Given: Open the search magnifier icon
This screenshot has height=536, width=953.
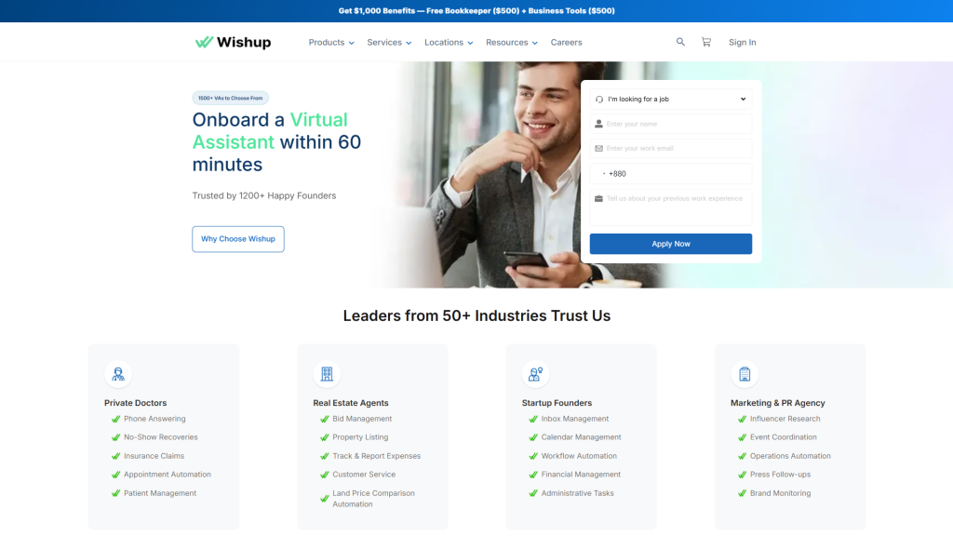Looking at the screenshot, I should click(x=680, y=42).
